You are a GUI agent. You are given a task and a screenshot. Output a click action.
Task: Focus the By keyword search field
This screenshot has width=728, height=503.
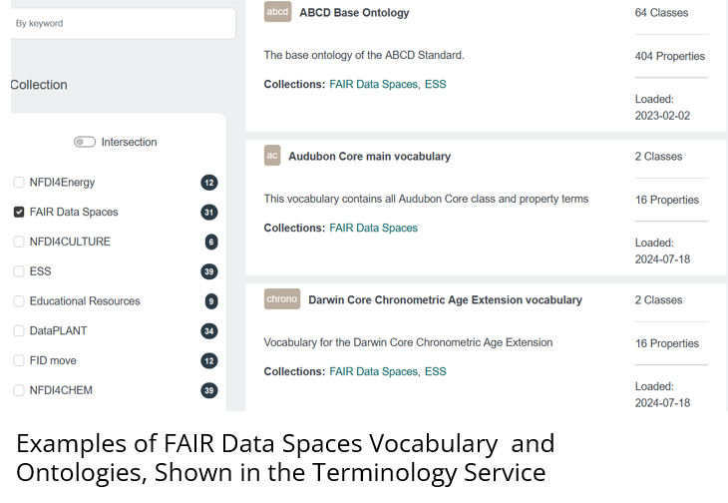(x=123, y=23)
